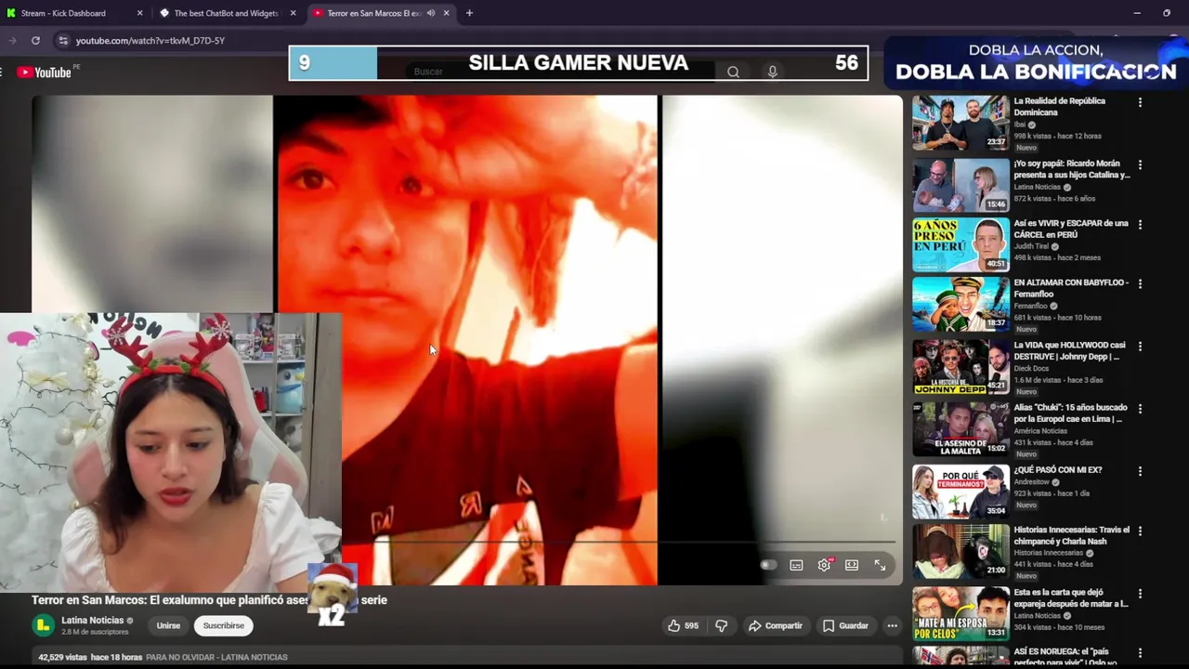The width and height of the screenshot is (1189, 669).
Task: Open Así es VIVIR y ESCAPAR cárcel video
Action: [960, 244]
